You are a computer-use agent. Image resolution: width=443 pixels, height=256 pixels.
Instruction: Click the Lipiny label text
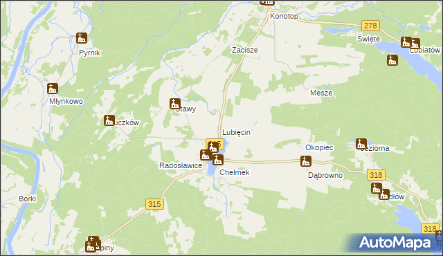point(104,248)
